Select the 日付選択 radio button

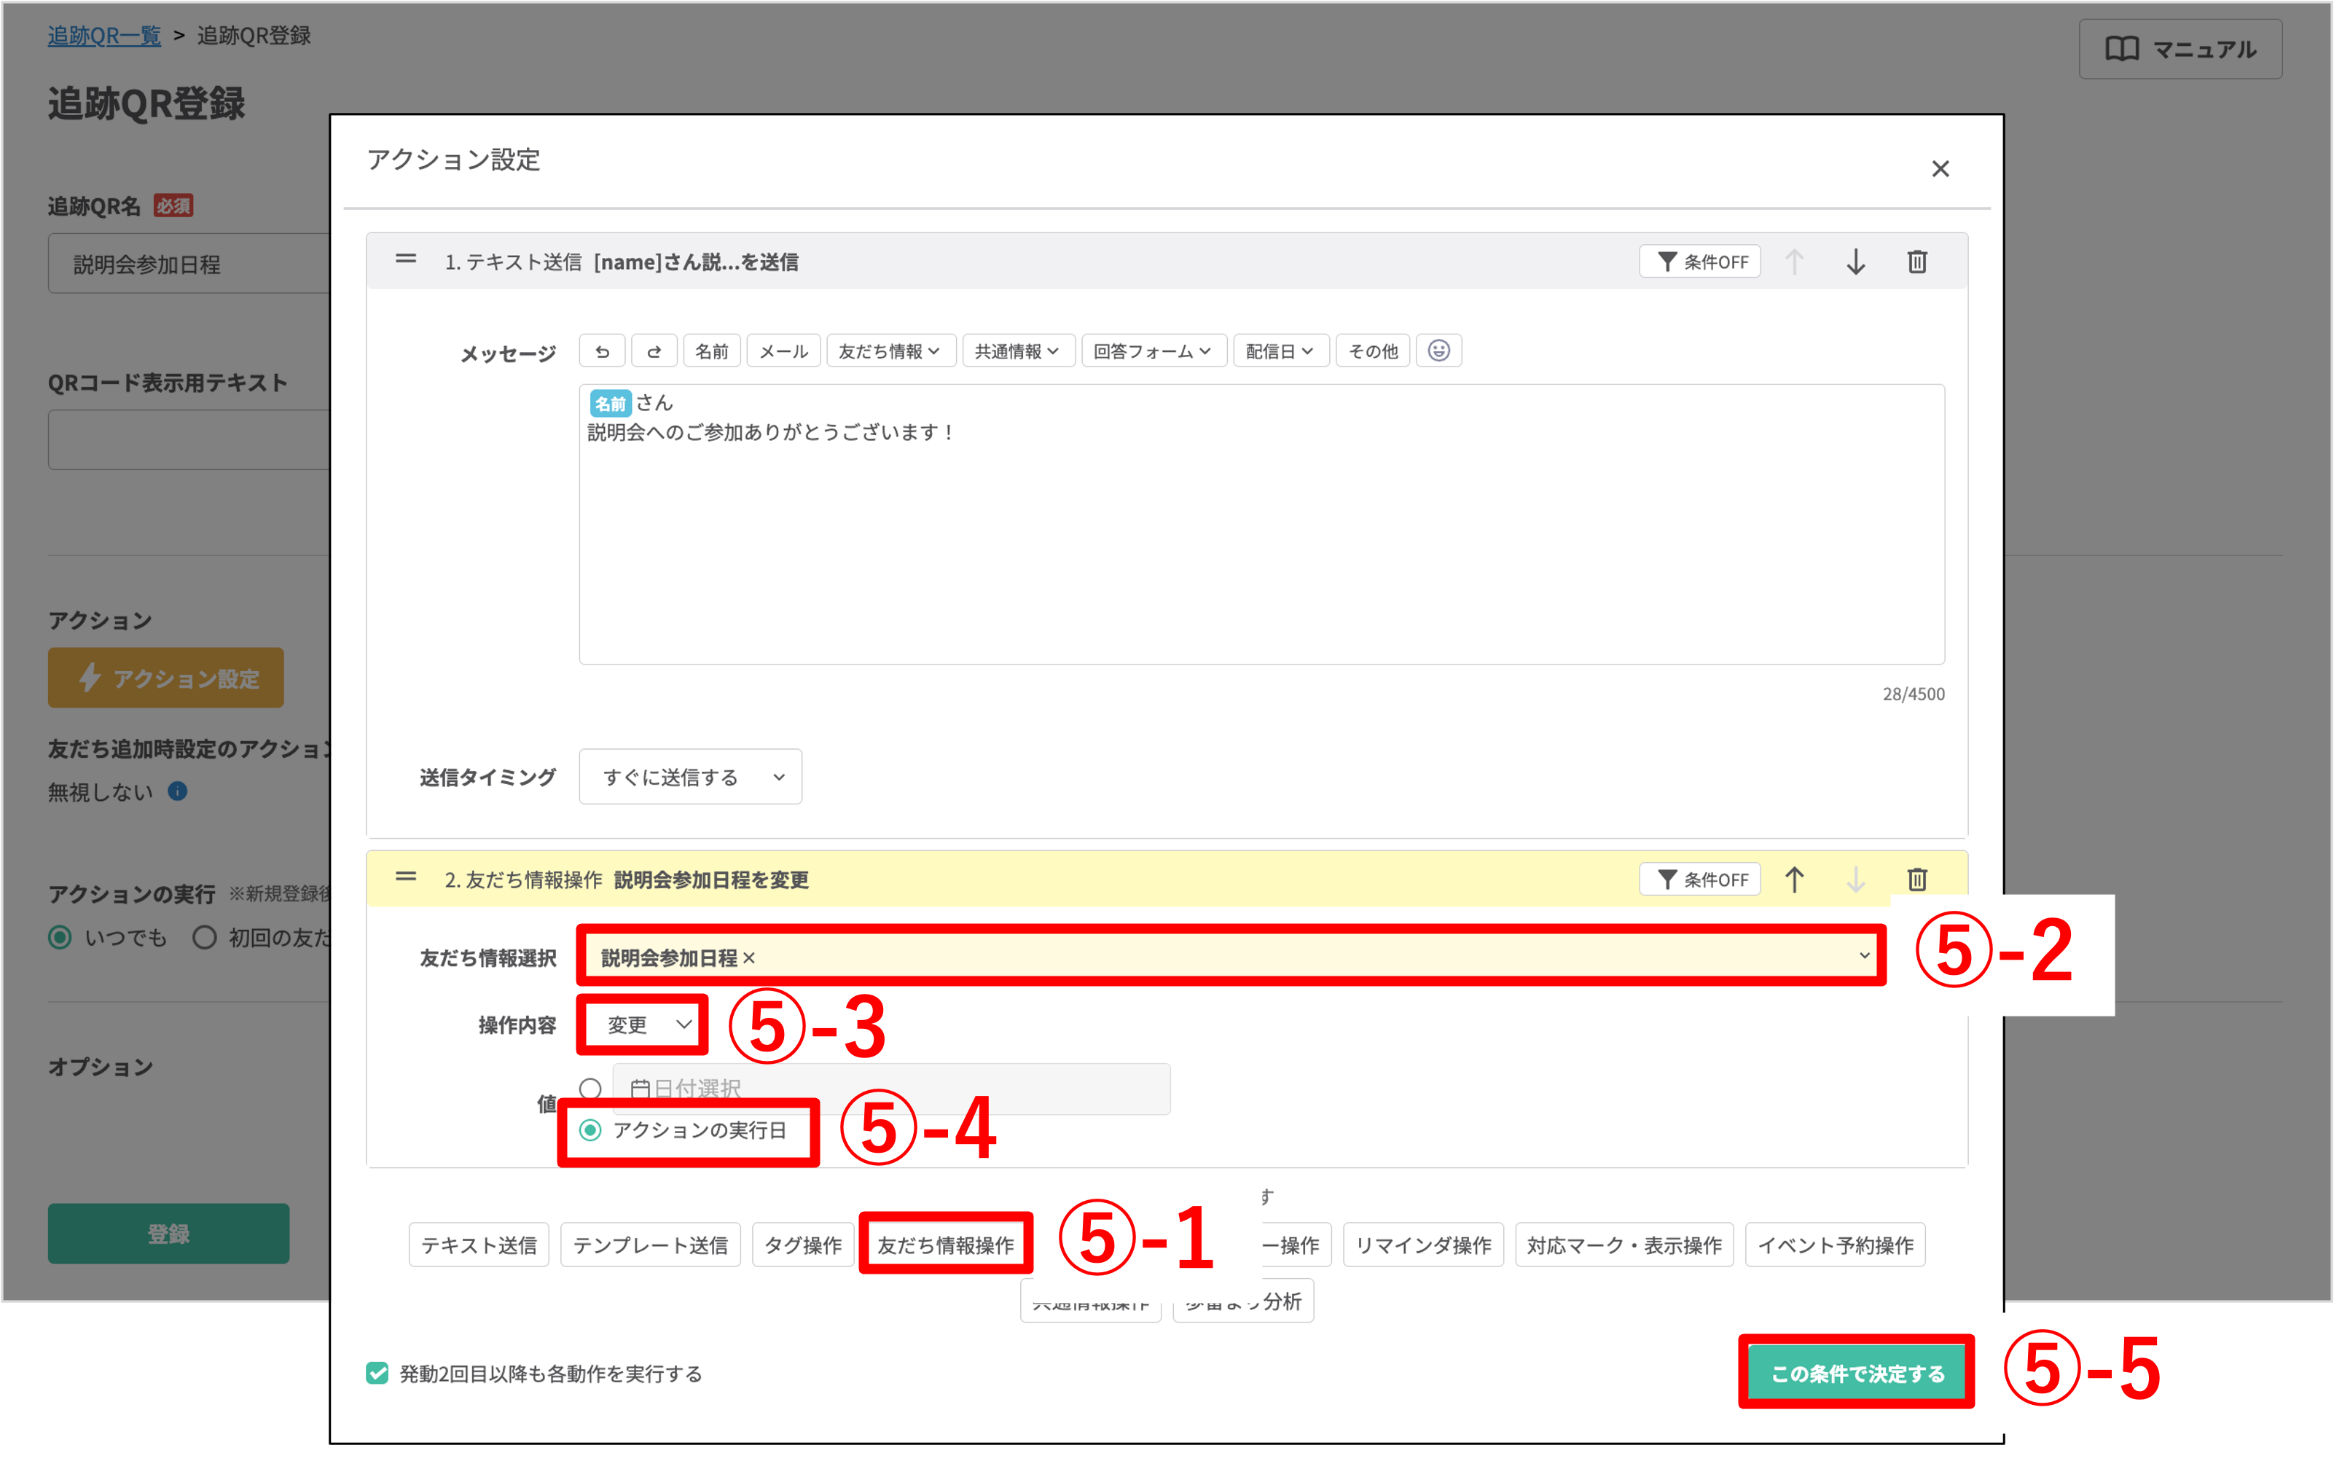[590, 1088]
